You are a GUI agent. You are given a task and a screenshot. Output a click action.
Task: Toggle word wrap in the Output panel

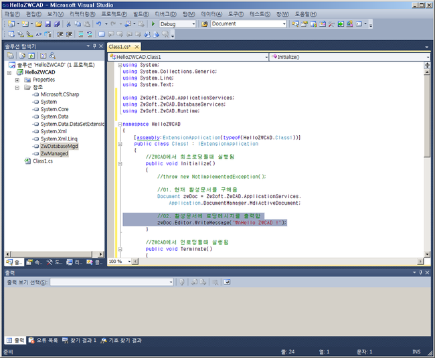point(227,282)
